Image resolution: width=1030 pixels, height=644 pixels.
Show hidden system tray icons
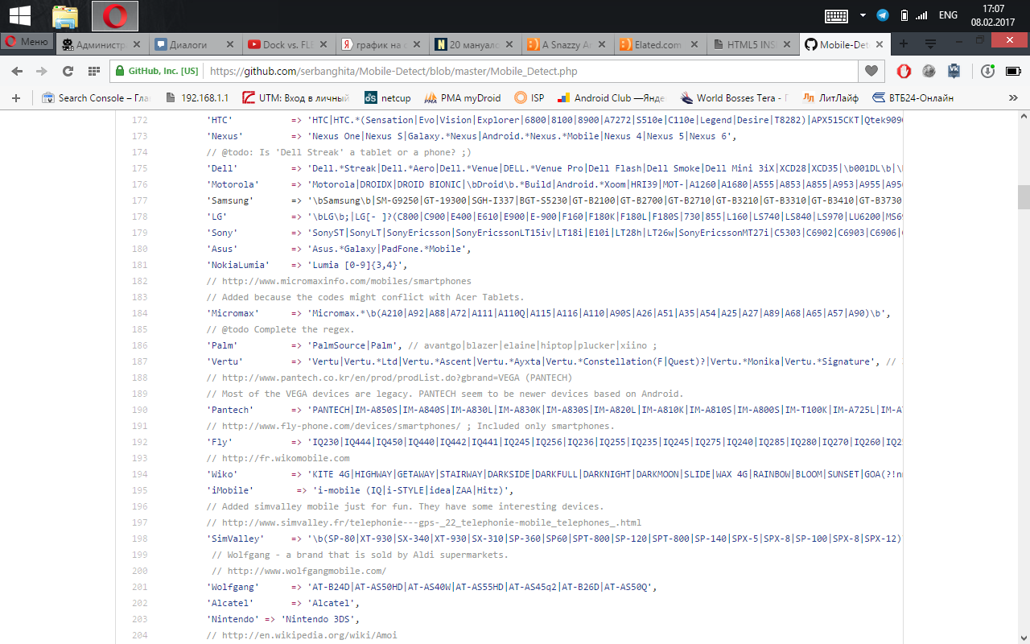[x=863, y=15]
